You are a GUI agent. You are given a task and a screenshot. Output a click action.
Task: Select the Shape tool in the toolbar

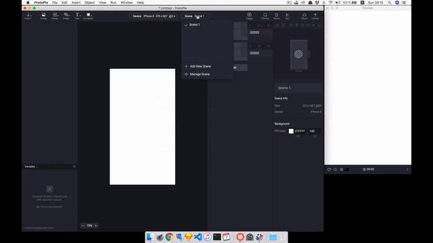click(66, 16)
